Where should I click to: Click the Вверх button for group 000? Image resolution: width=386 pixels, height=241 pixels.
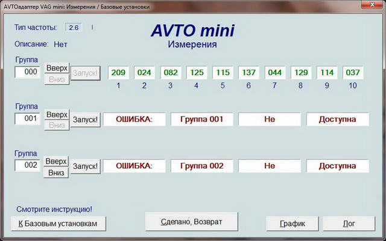[57, 67]
